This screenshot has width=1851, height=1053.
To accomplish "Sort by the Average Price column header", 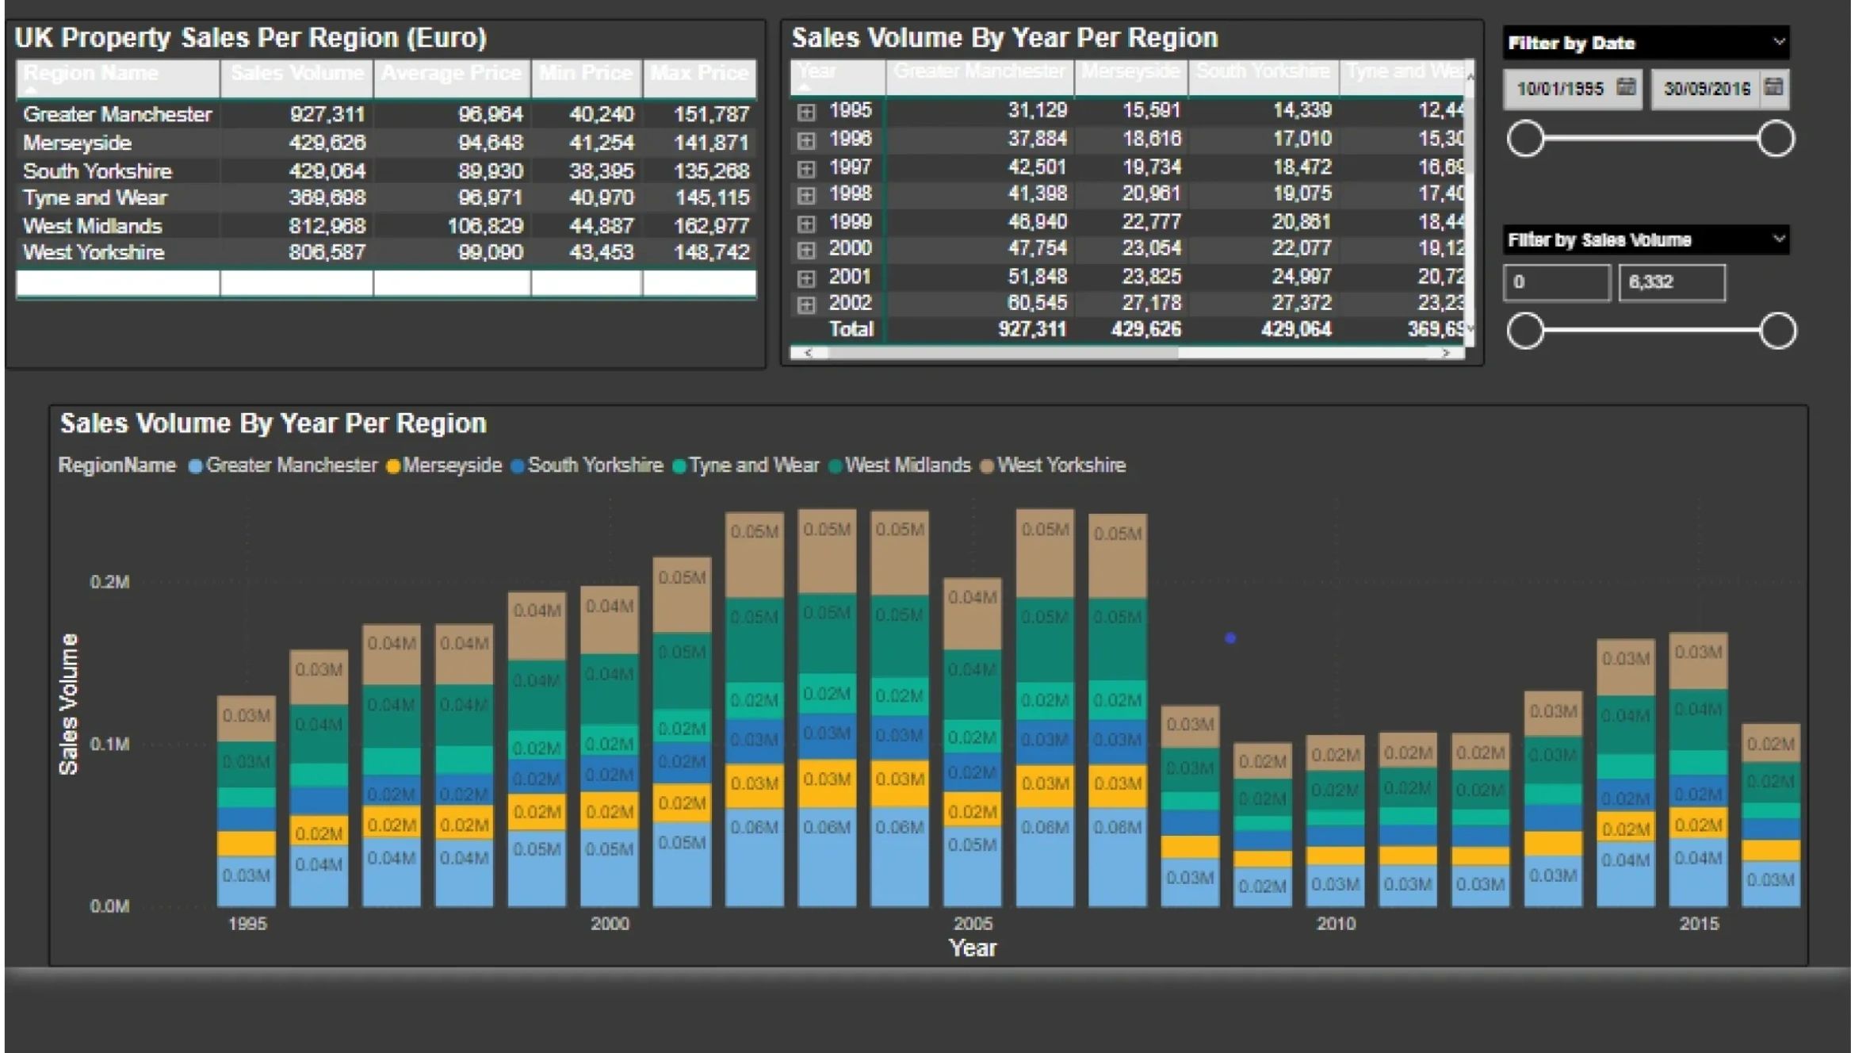I will pos(452,77).
